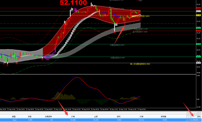Click the oil symbol cell
This screenshot has width=202, height=122.
(x=51, y=120)
